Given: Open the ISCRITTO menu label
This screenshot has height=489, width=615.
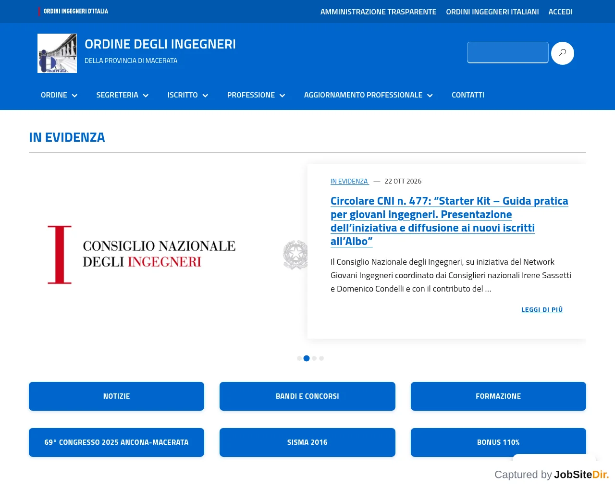Looking at the screenshot, I should pos(183,95).
